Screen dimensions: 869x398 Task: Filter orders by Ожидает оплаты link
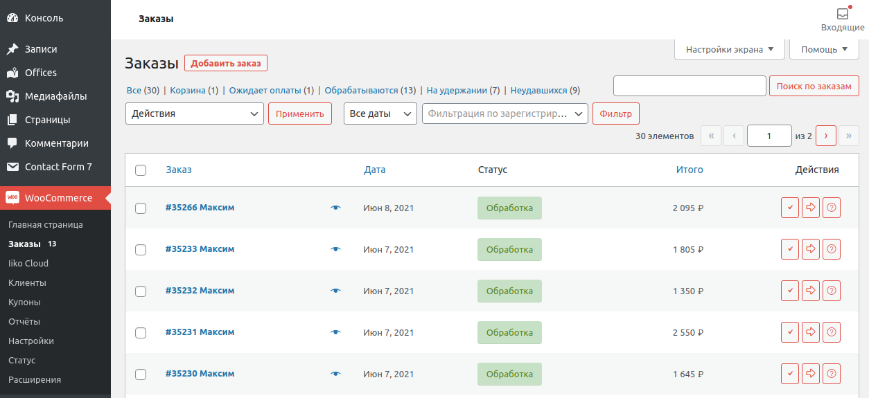[x=265, y=91]
